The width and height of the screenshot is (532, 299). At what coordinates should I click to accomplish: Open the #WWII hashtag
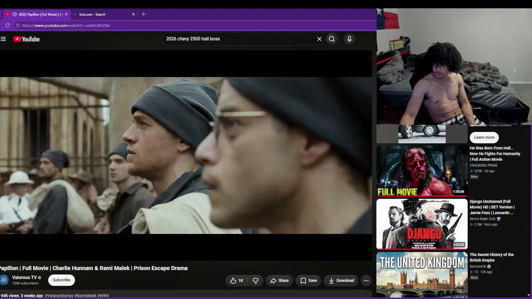(103, 296)
